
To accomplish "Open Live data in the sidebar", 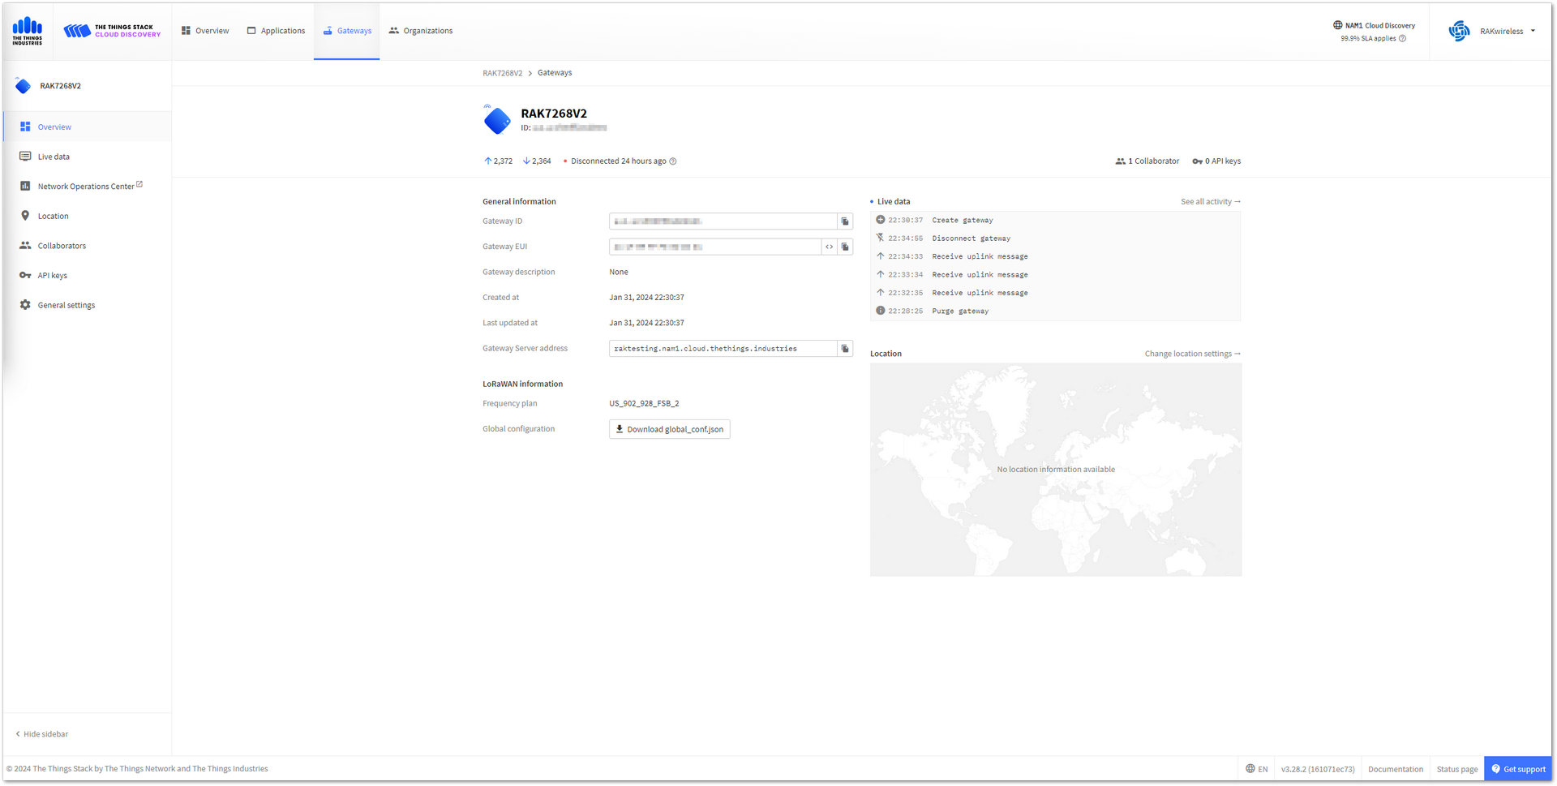I will coord(88,157).
